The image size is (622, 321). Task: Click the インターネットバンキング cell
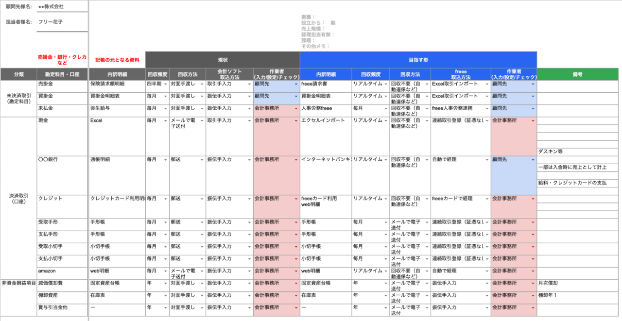coord(325,175)
